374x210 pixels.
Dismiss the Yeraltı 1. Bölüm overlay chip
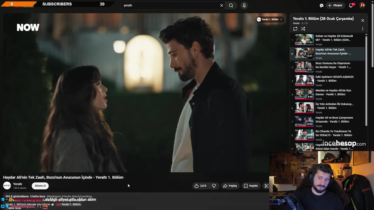281,20
